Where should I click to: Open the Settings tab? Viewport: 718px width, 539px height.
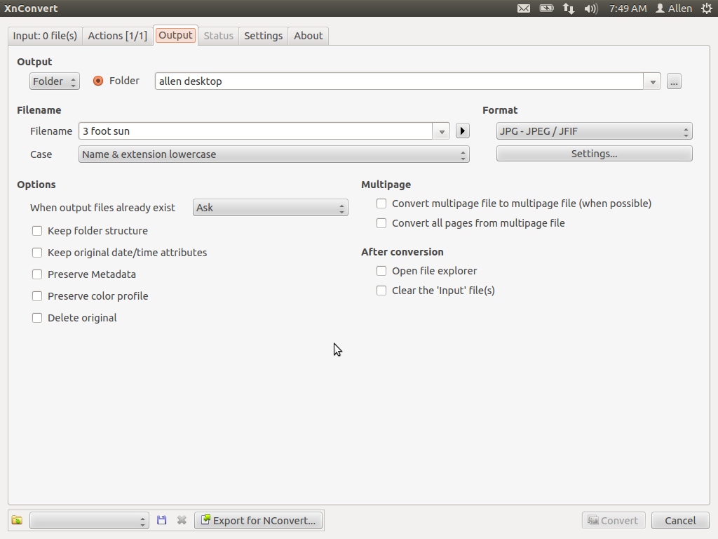click(264, 36)
